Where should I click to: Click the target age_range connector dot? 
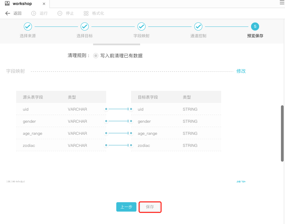pyautogui.click(x=131, y=133)
